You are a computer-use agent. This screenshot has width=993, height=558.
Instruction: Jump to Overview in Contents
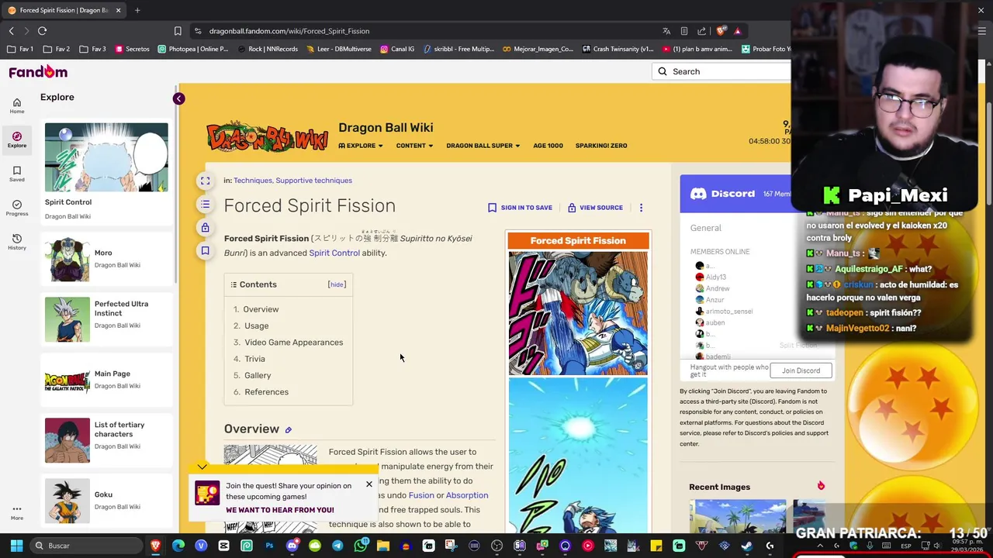(x=261, y=309)
